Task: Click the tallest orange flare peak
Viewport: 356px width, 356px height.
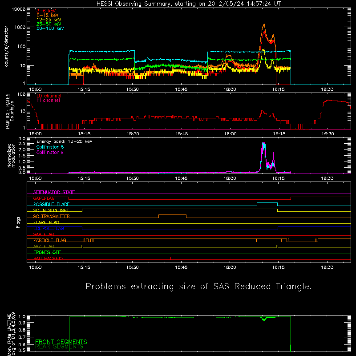Action: (264, 24)
